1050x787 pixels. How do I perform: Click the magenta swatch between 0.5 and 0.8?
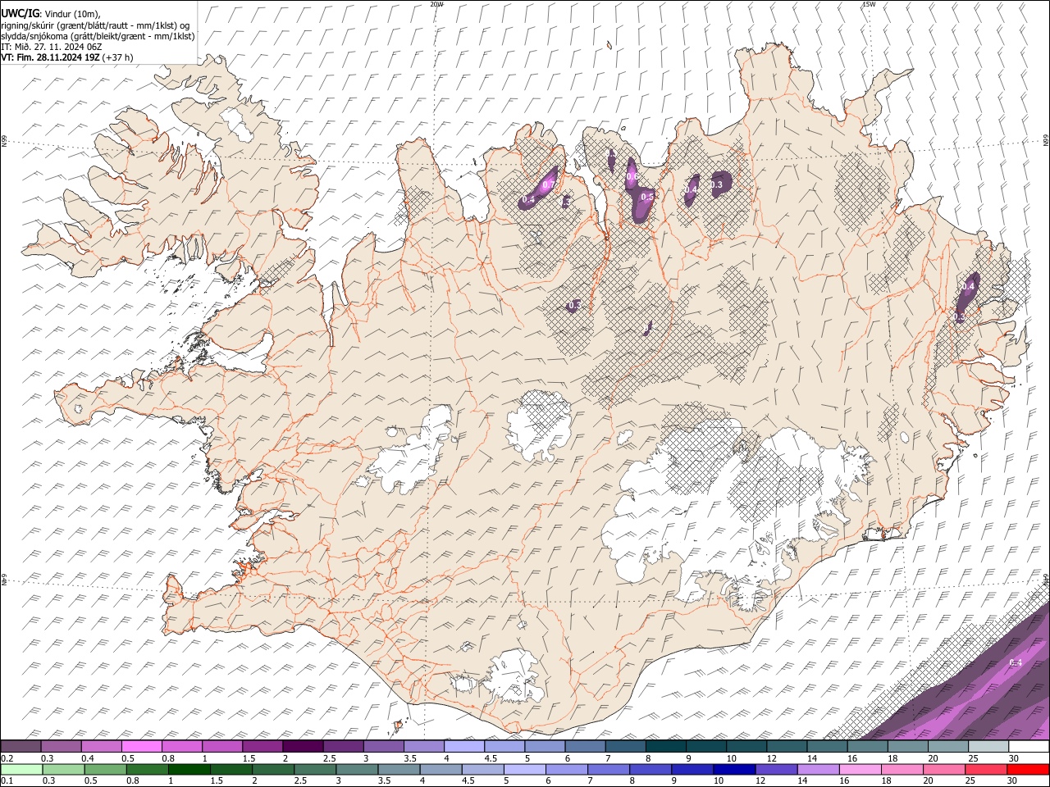[141, 747]
